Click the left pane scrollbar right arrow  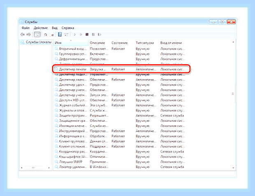49,168
